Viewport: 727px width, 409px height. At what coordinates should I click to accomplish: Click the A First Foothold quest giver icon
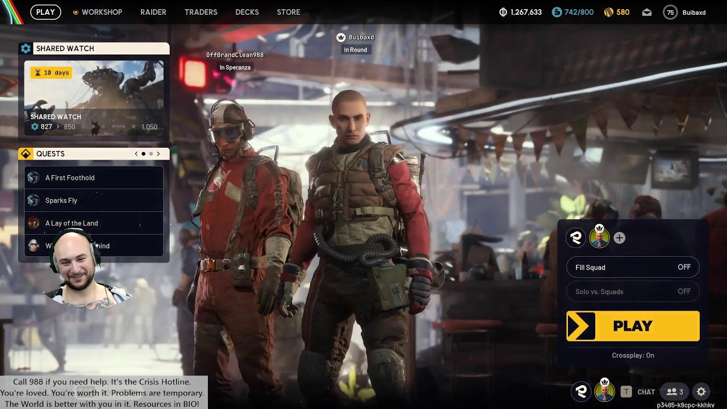tap(34, 178)
